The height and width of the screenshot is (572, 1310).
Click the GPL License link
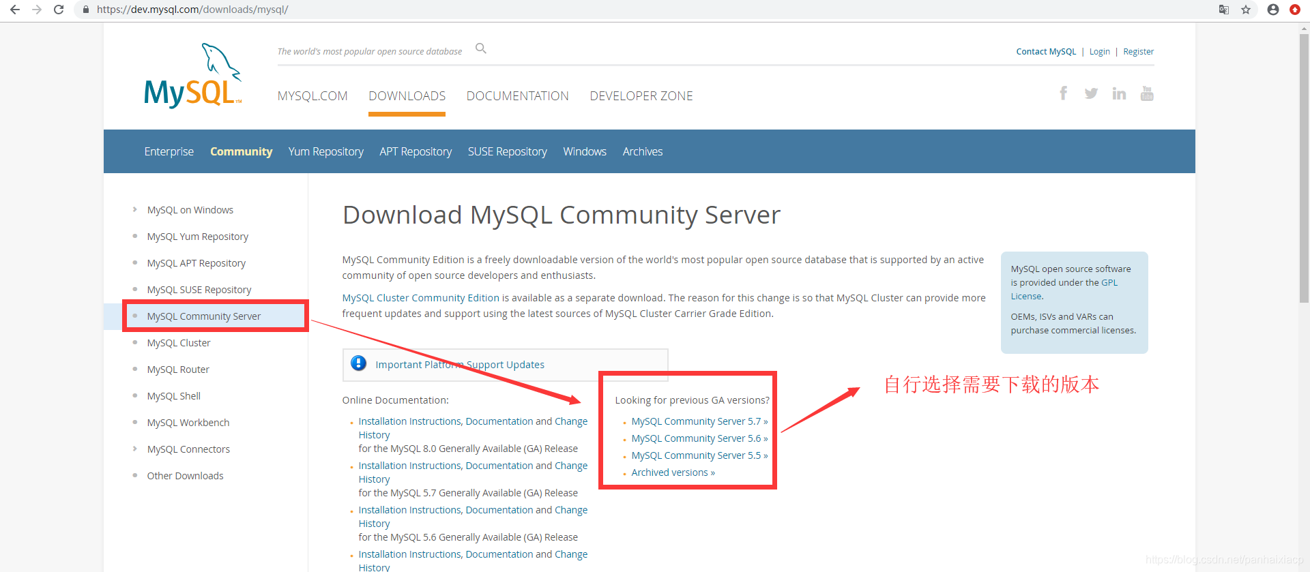tap(1064, 289)
